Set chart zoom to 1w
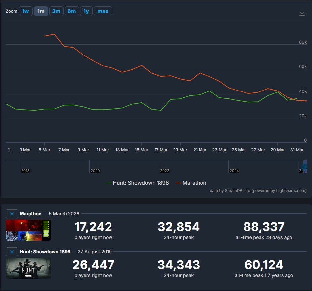Viewport: 312px width, 291px height. pos(26,11)
